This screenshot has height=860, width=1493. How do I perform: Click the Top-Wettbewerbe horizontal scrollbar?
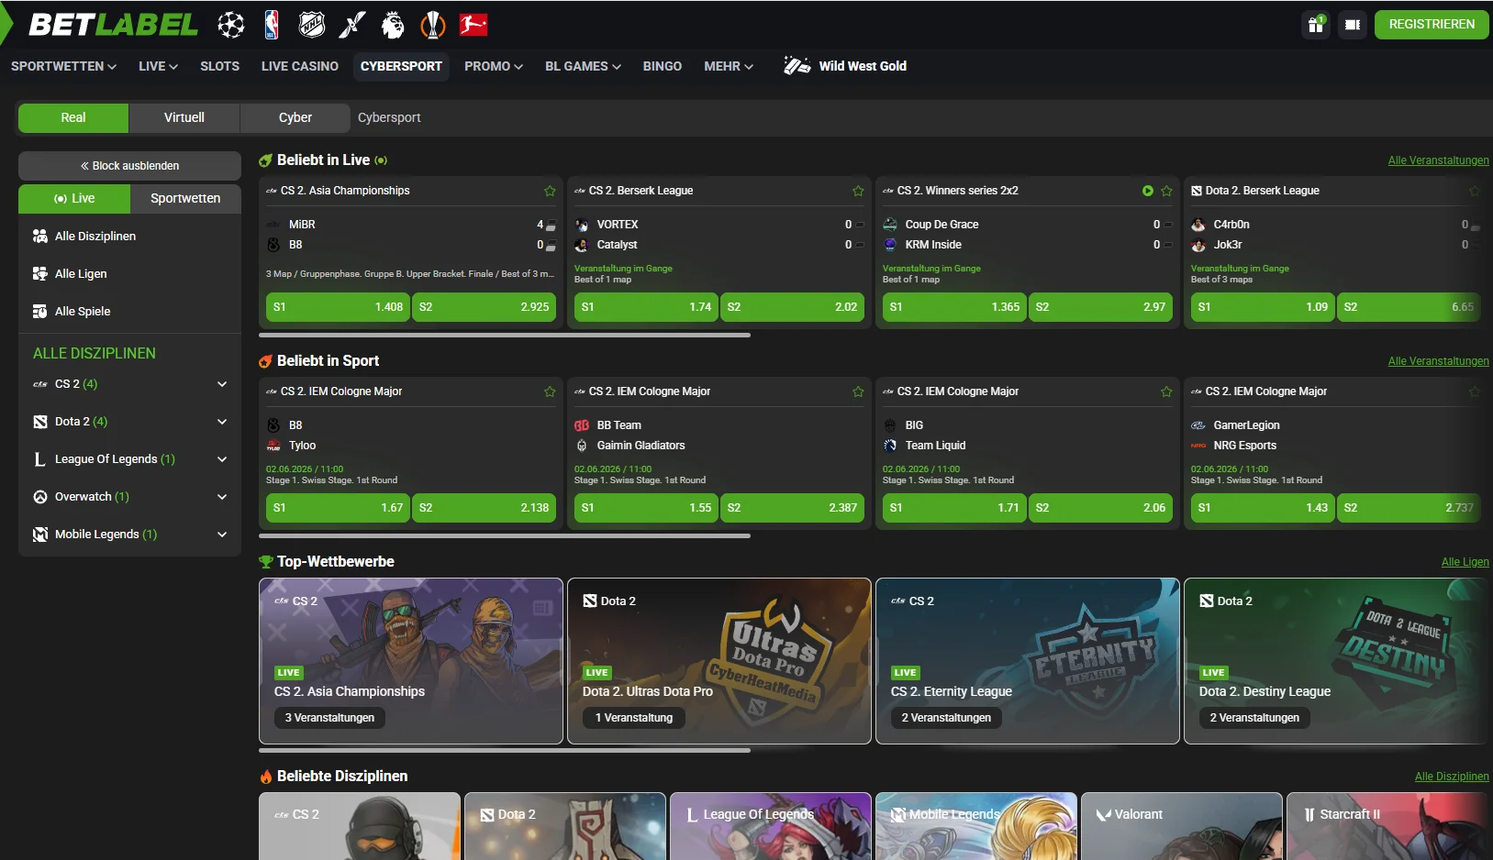coord(505,751)
